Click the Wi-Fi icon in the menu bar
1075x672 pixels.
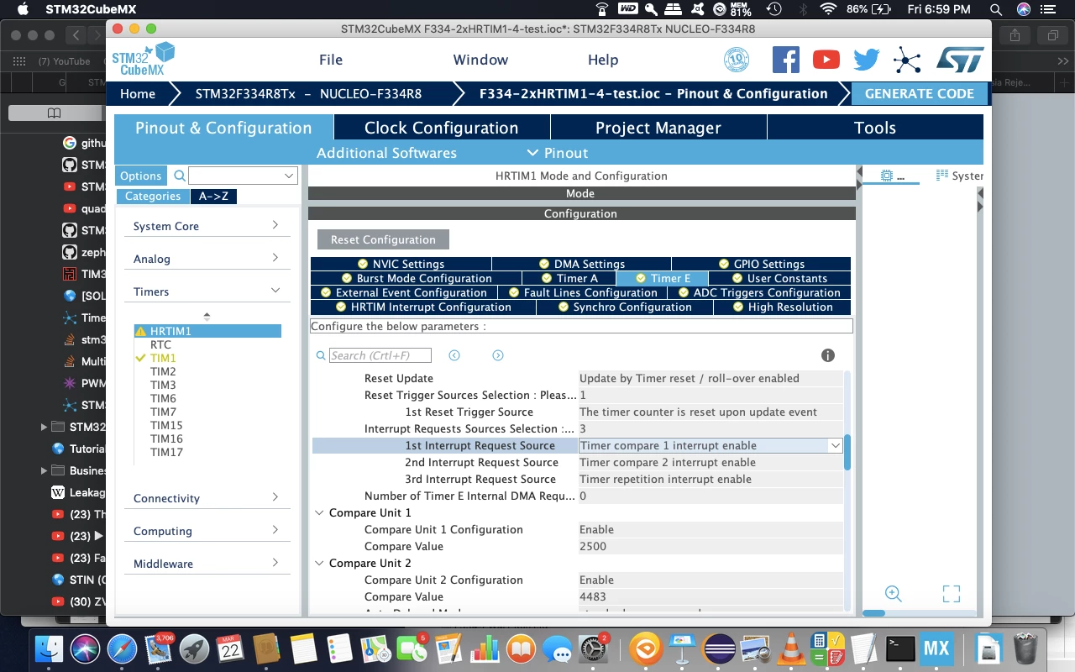click(829, 9)
